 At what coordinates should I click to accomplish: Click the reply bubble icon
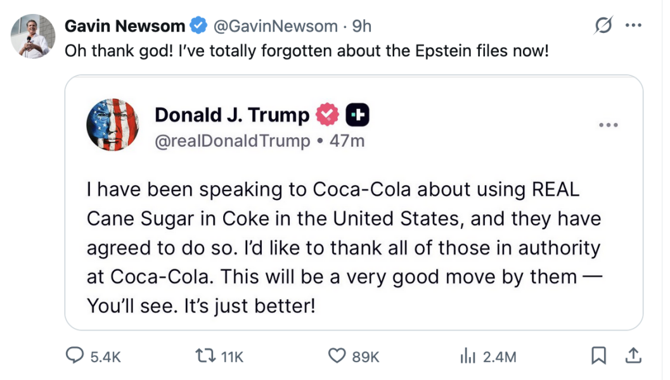(x=76, y=356)
